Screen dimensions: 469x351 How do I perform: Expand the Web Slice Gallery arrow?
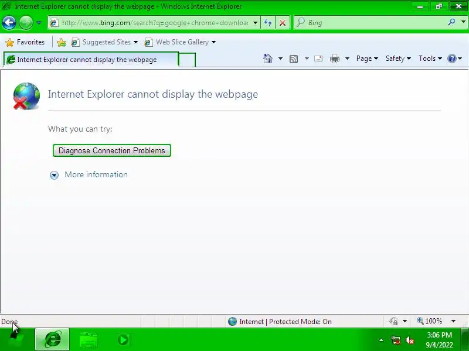tap(213, 42)
